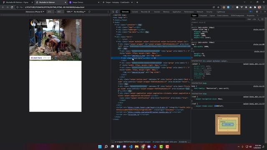Open a new browser tab

(x=137, y=2)
